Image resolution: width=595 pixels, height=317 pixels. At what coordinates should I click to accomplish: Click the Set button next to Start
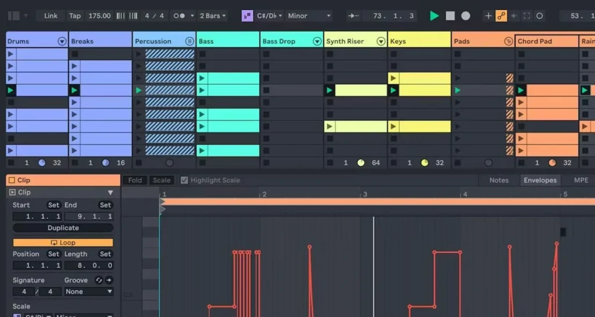point(53,205)
